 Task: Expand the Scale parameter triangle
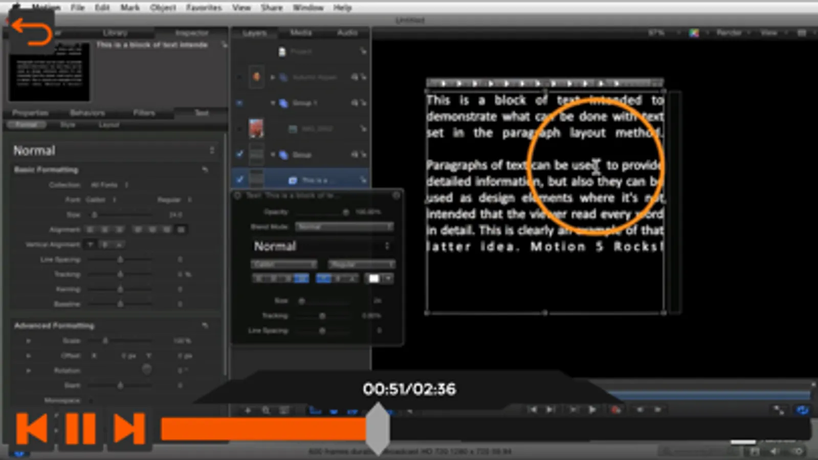28,340
